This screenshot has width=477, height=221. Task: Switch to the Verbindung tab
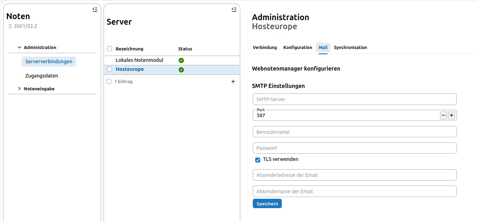click(265, 48)
